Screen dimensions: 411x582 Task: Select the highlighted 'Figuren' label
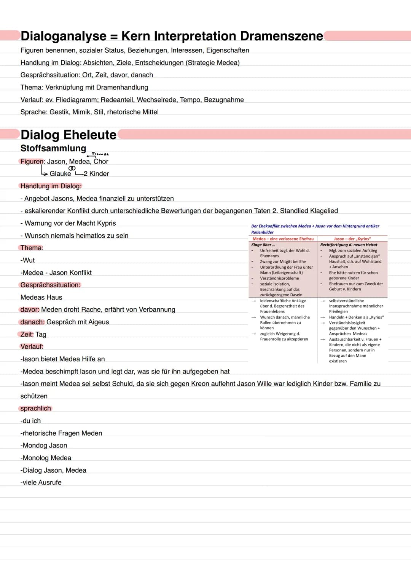point(32,161)
